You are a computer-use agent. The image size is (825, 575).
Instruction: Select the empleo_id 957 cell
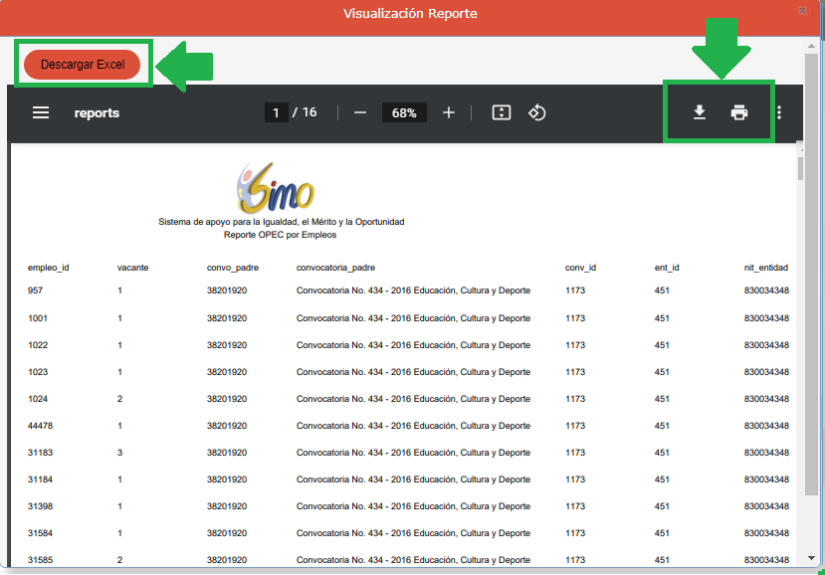(36, 290)
